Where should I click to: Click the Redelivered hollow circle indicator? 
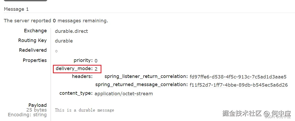tap(56, 51)
